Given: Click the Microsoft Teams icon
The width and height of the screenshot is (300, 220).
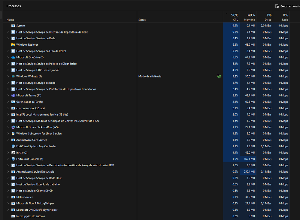Looking at the screenshot, I should [13, 95].
